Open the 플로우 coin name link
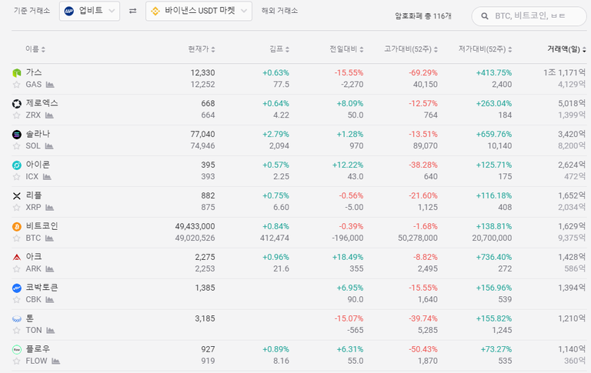Viewport: 591px width, 373px height. [38, 349]
